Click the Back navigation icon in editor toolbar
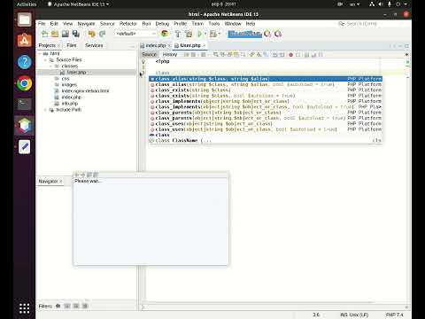Screen dimensions: 425x319 click(193, 55)
